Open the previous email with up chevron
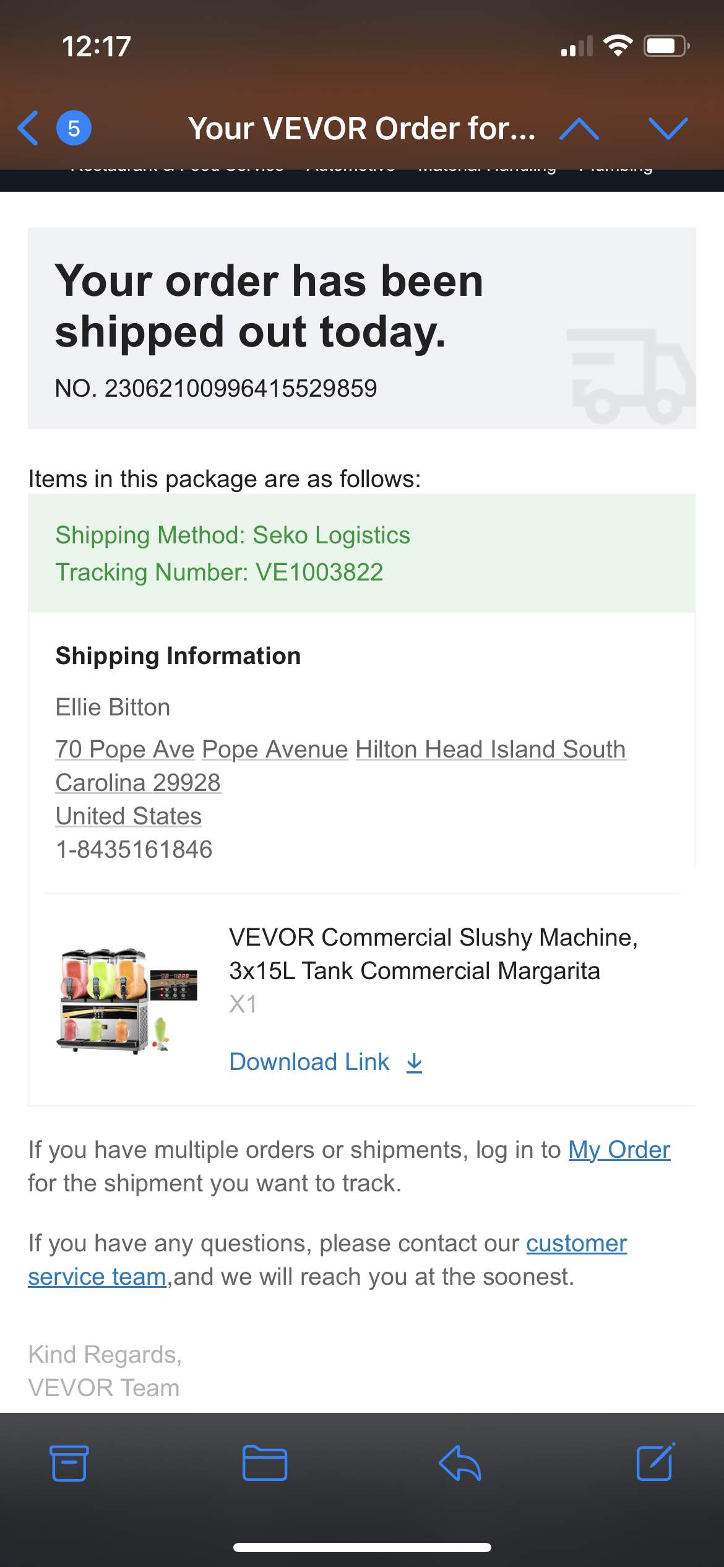This screenshot has height=1567, width=724. (580, 129)
